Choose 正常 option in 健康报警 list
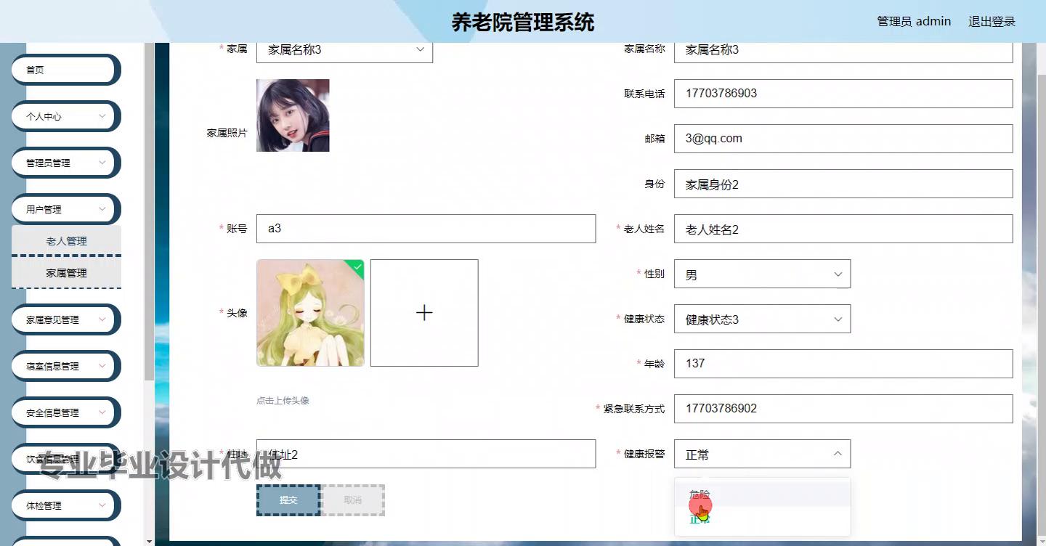This screenshot has height=546, width=1046. (x=762, y=518)
